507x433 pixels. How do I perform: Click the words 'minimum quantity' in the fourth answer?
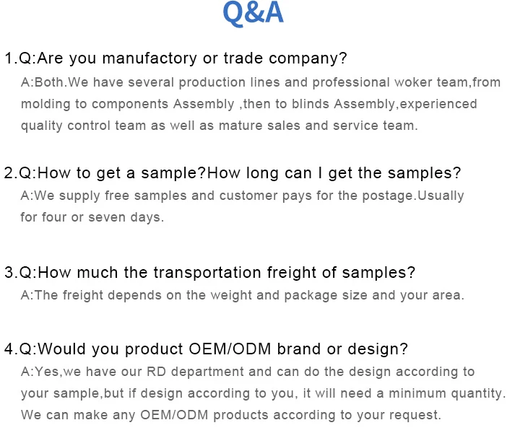pos(446,394)
